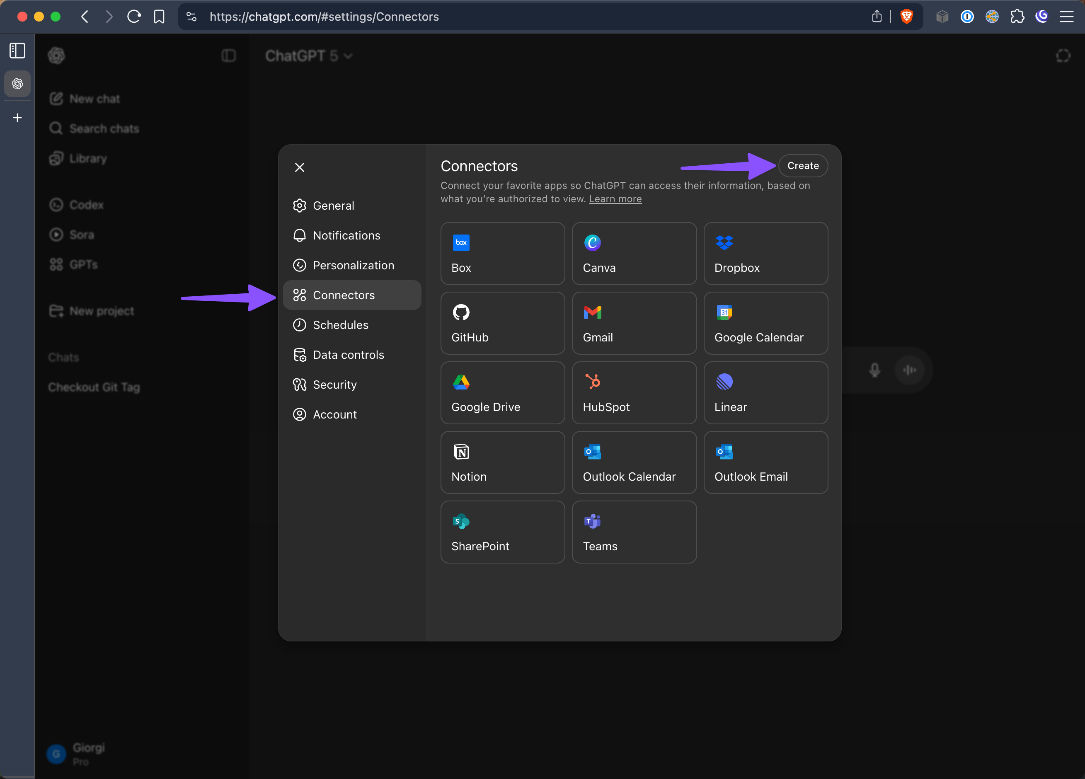Click the browser reload button

coord(134,17)
